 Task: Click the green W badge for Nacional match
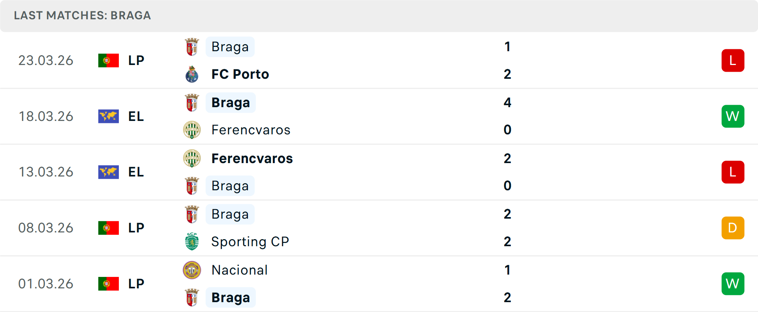coord(733,284)
